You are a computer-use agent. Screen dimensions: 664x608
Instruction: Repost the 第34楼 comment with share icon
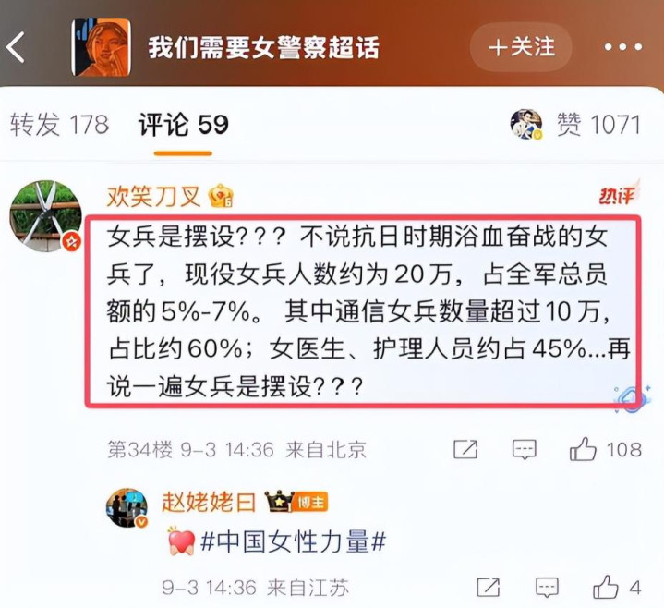(465, 449)
